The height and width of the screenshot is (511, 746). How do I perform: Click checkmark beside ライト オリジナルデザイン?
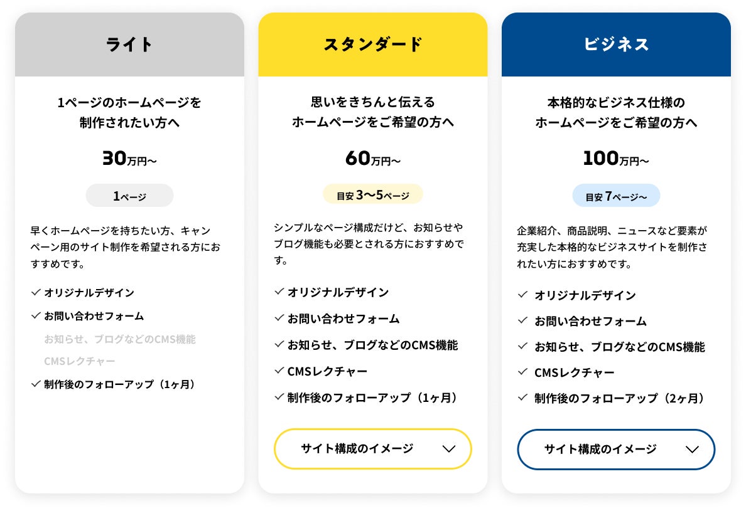coord(36,292)
